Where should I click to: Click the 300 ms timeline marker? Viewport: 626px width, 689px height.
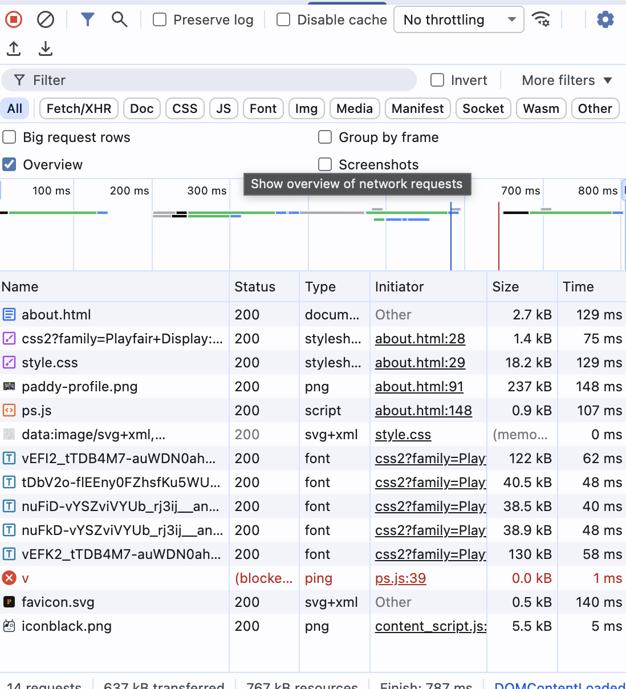(x=206, y=191)
